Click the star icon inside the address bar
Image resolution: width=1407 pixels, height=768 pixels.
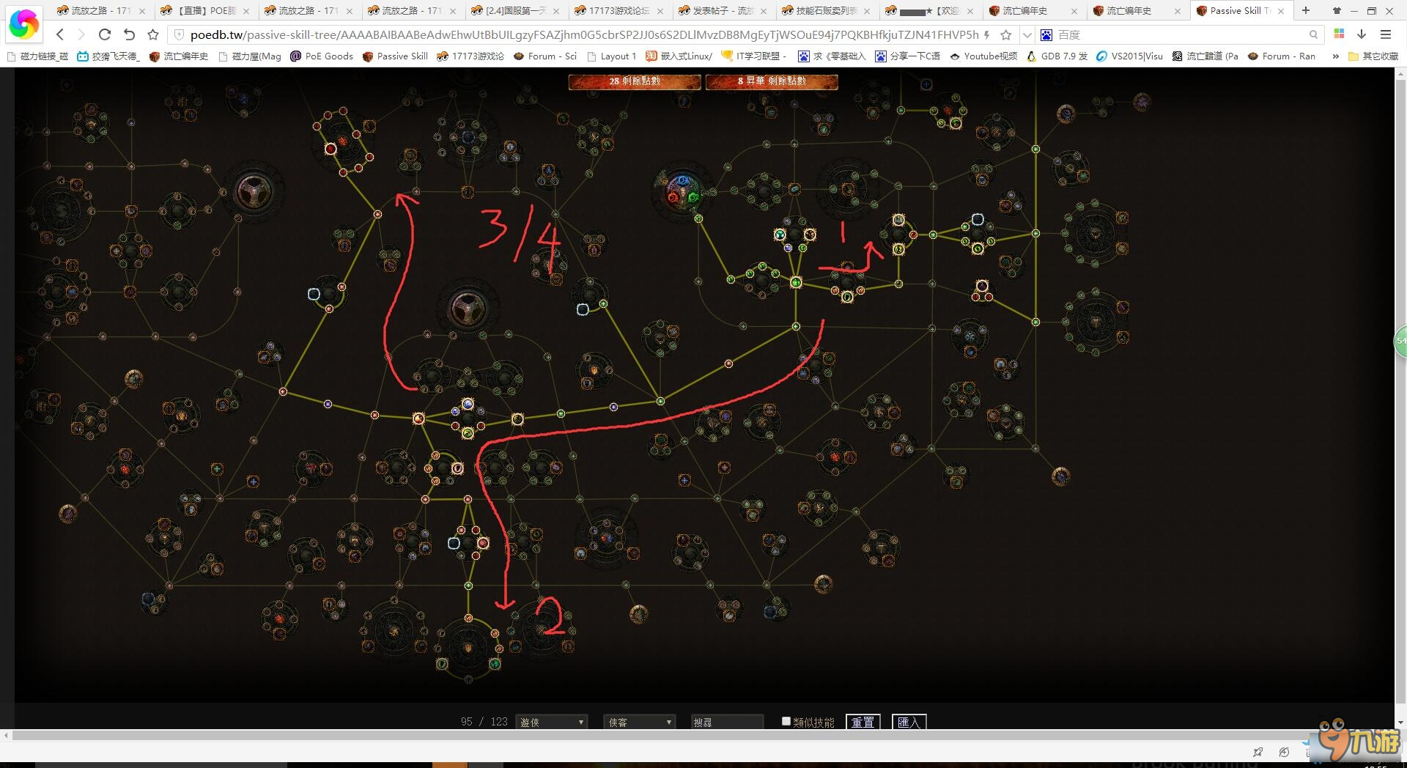[x=1006, y=34]
